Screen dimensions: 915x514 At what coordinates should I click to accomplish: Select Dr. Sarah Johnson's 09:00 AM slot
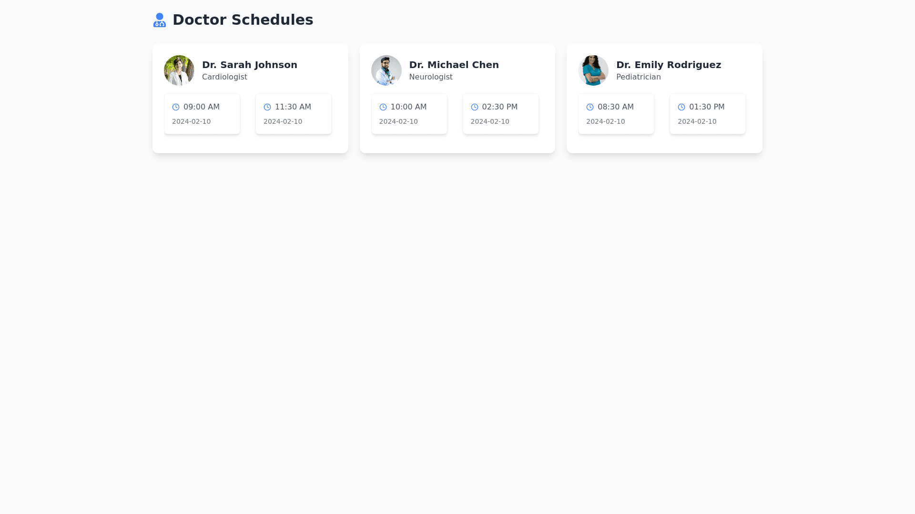tap(202, 114)
